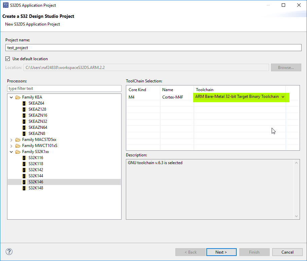Viewport: 307px width, 261px height.
Task: Click the Toolchain column header
Action: [240, 90]
